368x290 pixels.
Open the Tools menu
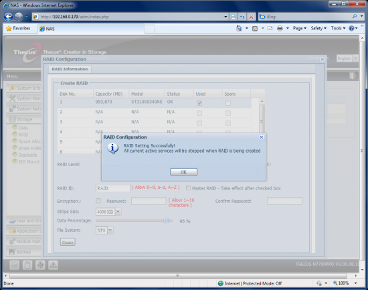pos(338,28)
